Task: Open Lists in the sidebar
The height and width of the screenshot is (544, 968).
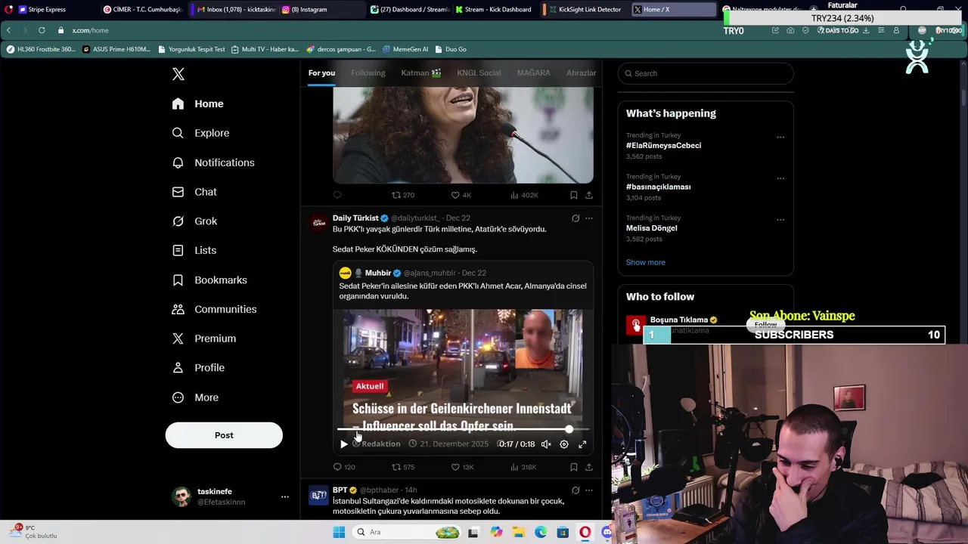Action: coord(194,250)
